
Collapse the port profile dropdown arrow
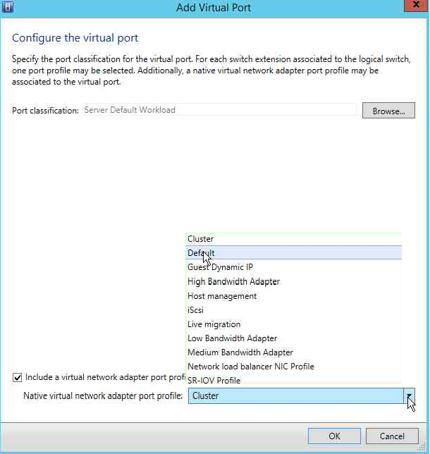(409, 395)
